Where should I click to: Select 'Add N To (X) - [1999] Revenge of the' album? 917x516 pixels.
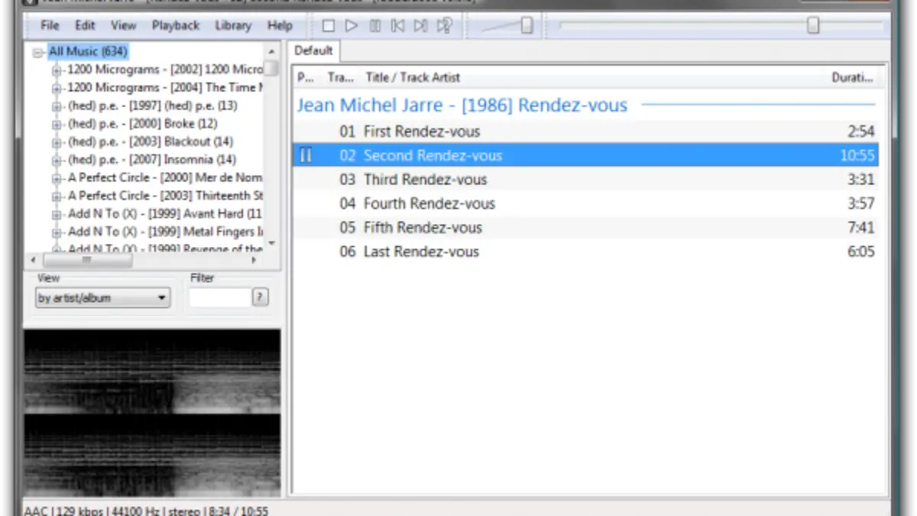click(x=165, y=248)
